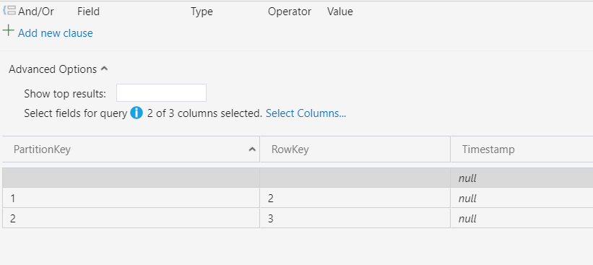Click the group clauses icon beside And/Or
Image resolution: width=593 pixels, height=265 pixels.
pyautogui.click(x=9, y=11)
